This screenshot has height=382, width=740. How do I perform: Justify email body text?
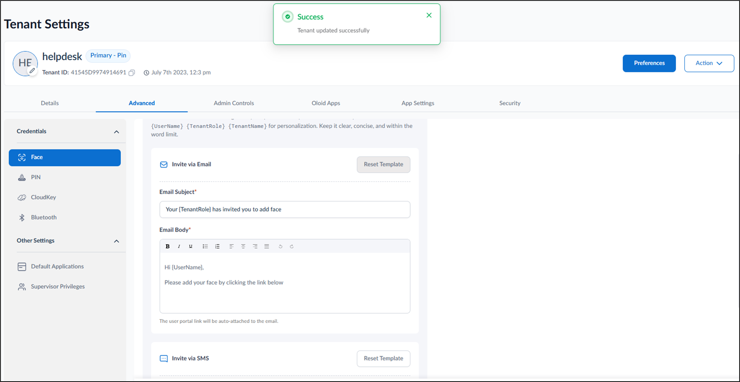coord(267,246)
